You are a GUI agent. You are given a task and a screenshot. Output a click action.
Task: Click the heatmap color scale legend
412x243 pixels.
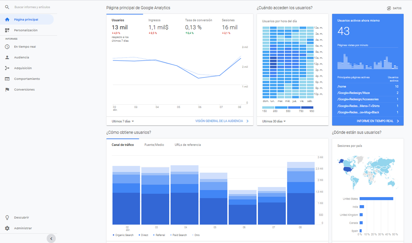tap(288, 108)
